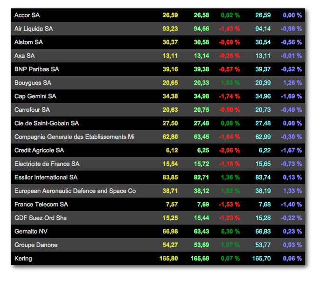321x281 pixels.
Task: Click Electricite de France SA
Action: [47, 164]
